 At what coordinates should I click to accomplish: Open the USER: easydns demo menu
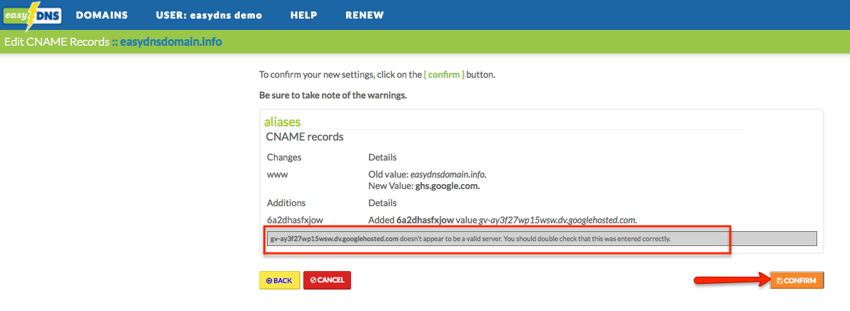point(208,16)
